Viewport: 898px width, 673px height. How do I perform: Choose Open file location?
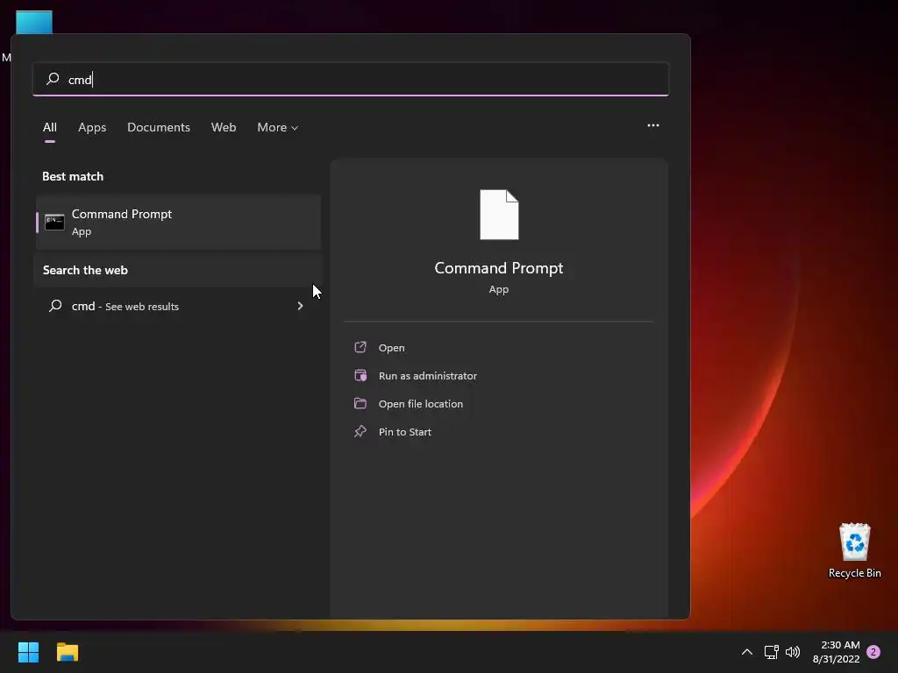pyautogui.click(x=420, y=404)
